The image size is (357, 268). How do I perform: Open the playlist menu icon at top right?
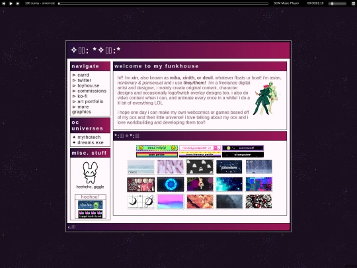click(x=353, y=3)
